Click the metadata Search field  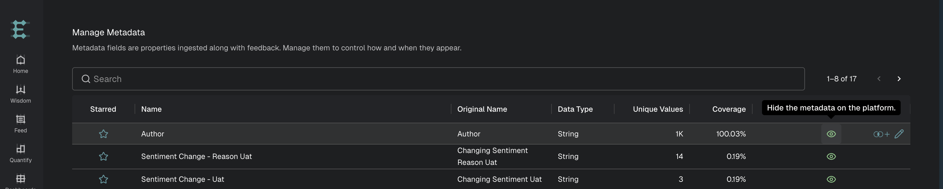(x=438, y=79)
